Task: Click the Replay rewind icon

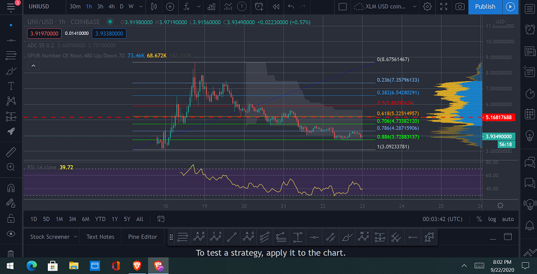Action: [x=276, y=7]
